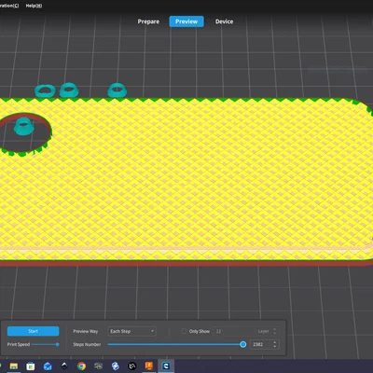Open the black circular taskbar app icon
This screenshot has height=373, width=373.
(132, 366)
